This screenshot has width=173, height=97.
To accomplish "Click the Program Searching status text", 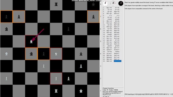I will pos(108,88).
